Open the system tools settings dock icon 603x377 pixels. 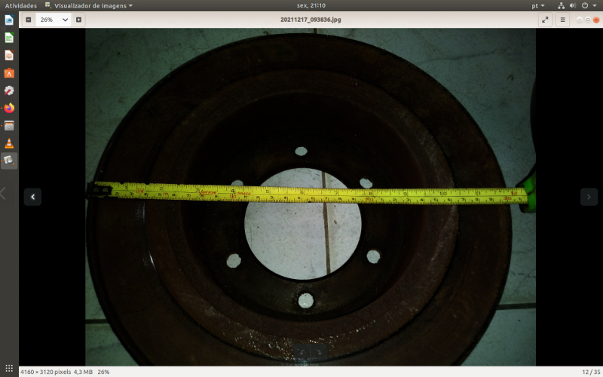(9, 90)
